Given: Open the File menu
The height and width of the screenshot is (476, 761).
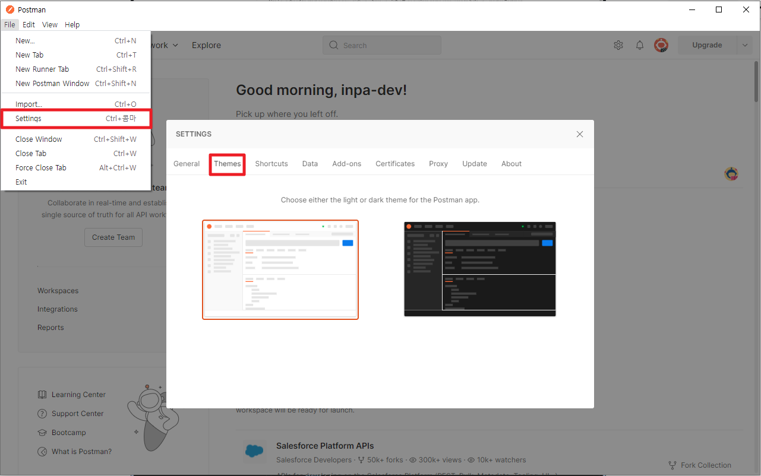Looking at the screenshot, I should (10, 25).
